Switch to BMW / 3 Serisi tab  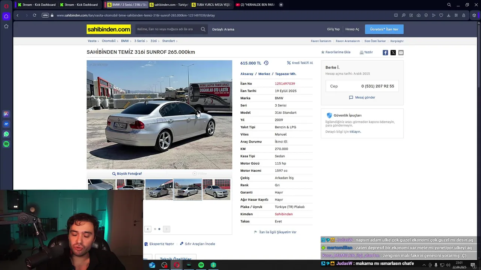[x=127, y=5]
